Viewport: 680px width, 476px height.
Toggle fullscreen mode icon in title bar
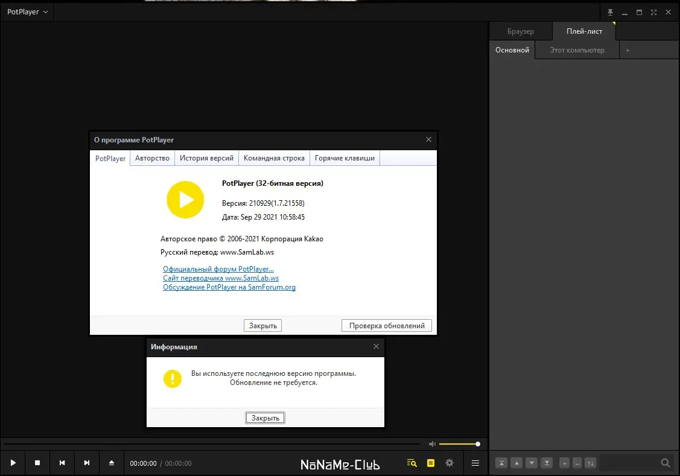tap(653, 12)
